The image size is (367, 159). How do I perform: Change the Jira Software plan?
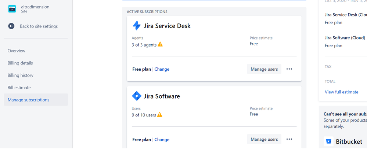coord(162,139)
